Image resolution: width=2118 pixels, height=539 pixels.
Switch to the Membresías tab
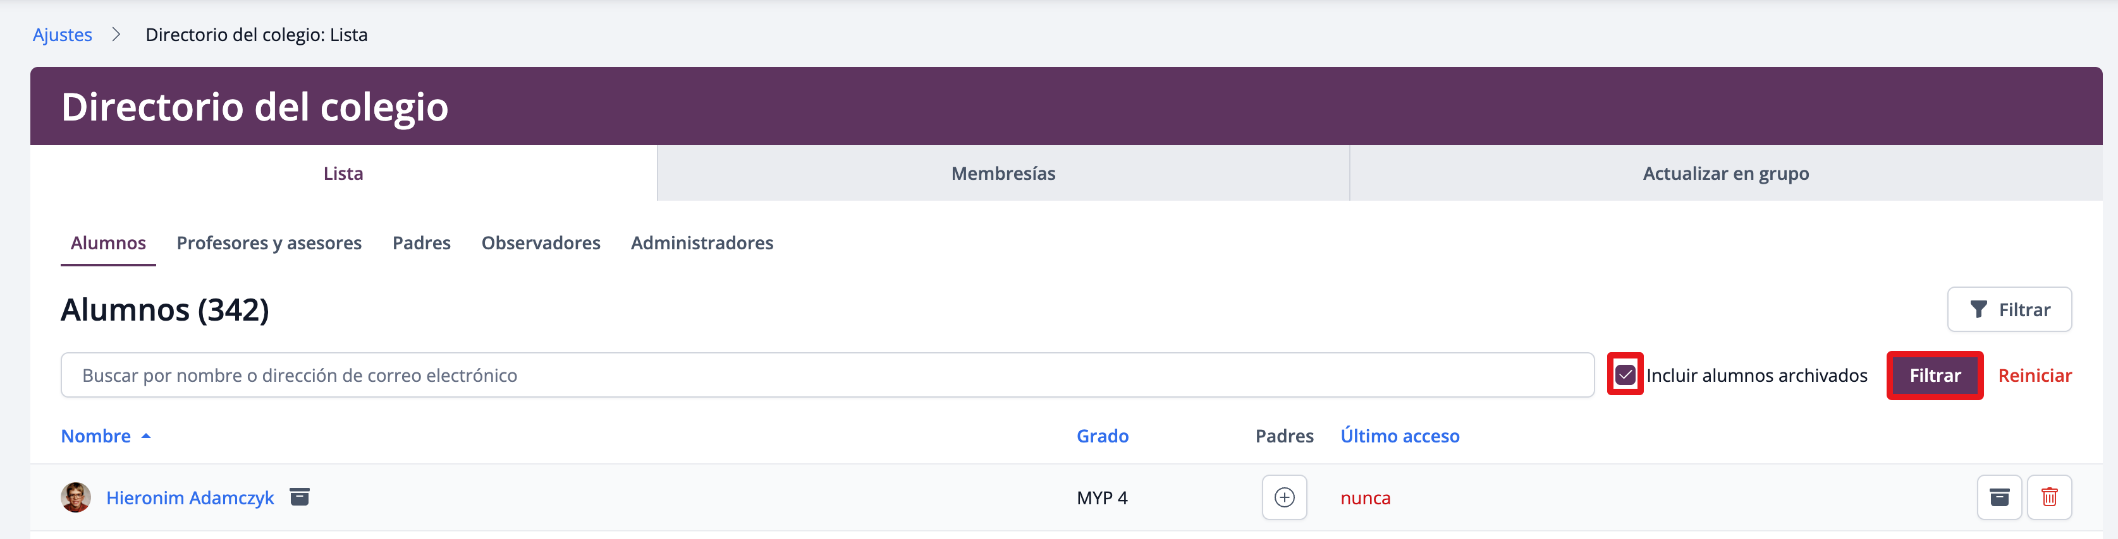click(1002, 173)
